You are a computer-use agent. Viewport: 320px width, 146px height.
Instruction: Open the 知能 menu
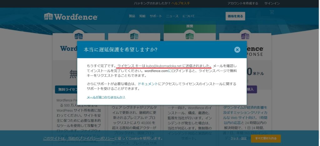click(142, 16)
